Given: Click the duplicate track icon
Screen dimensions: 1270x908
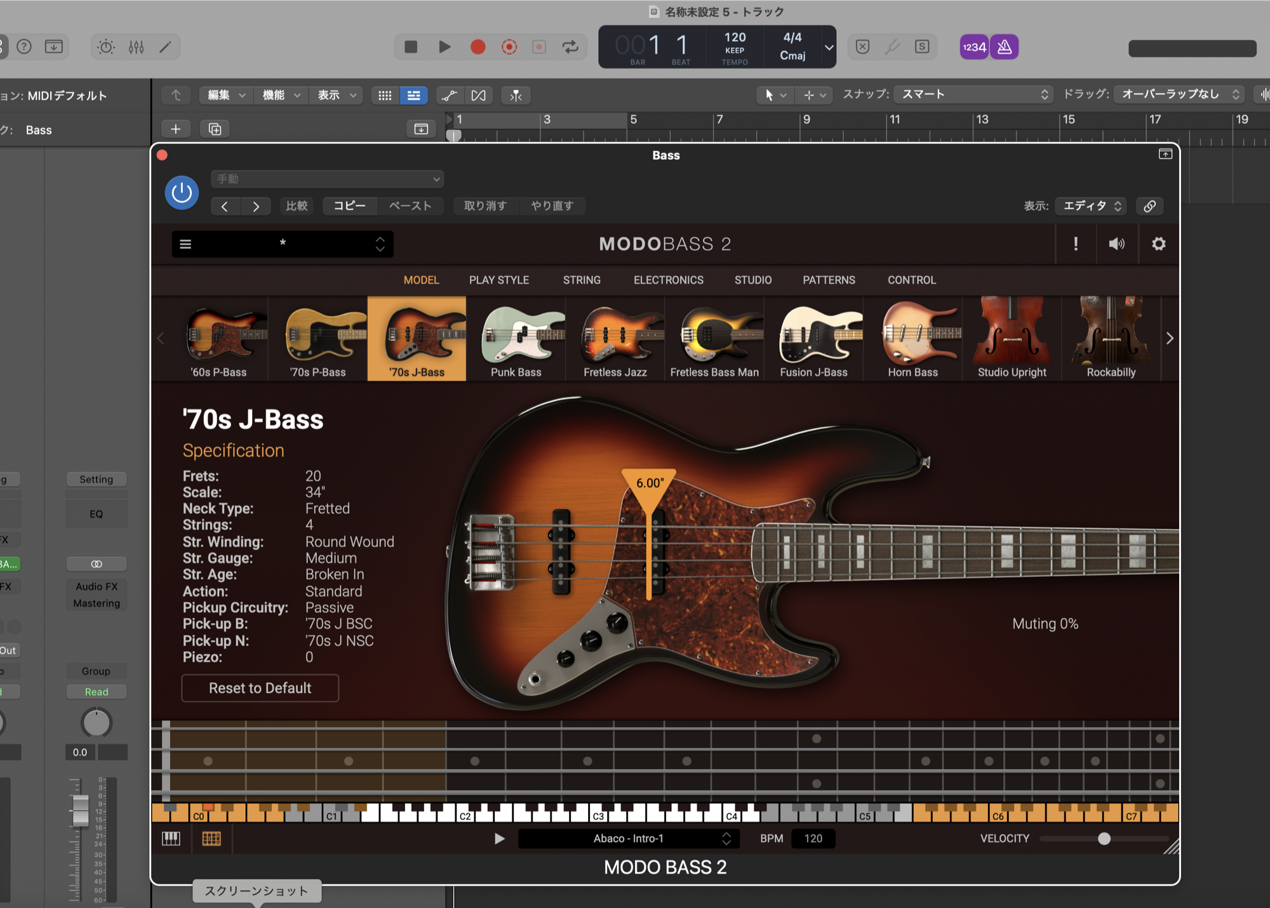Looking at the screenshot, I should (215, 129).
